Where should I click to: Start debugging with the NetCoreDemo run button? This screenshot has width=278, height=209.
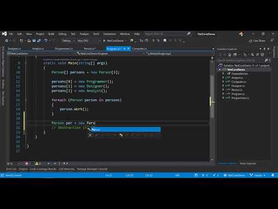coord(115,41)
